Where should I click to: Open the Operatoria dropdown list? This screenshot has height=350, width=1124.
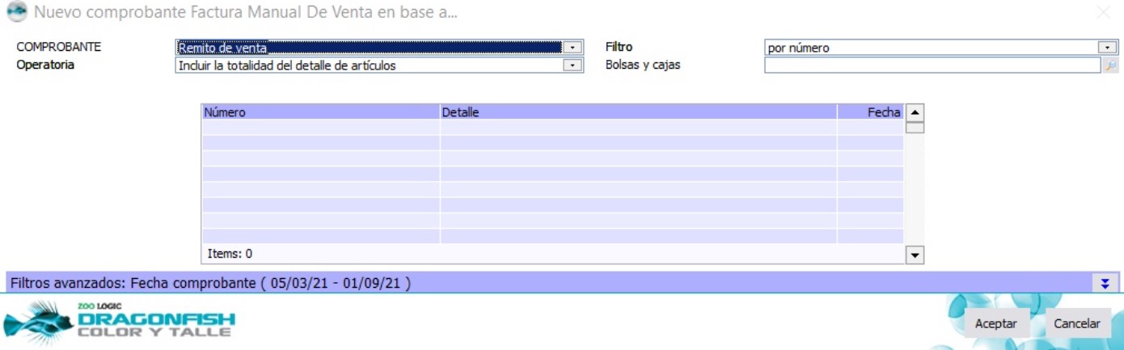[x=573, y=65]
